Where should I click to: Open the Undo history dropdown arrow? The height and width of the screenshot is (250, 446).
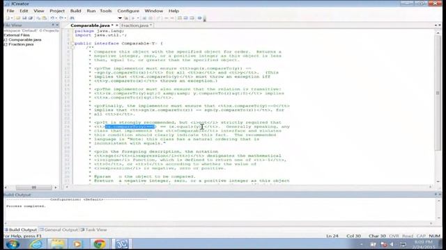[56, 18]
